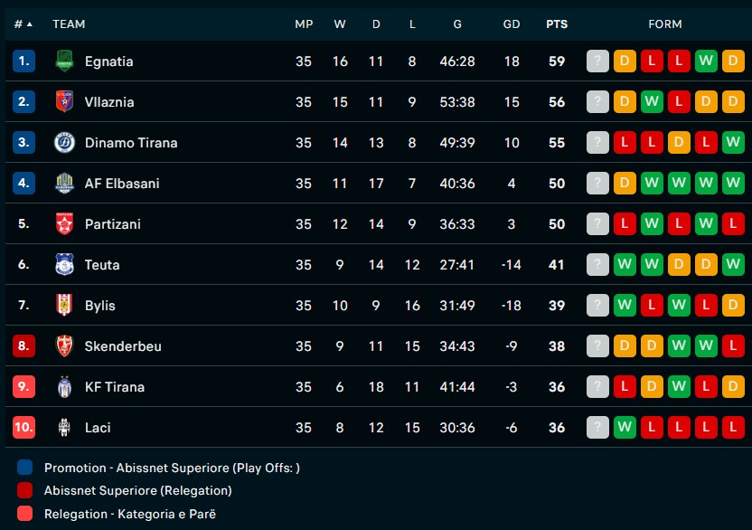
Task: Click the Laci club crest icon
Action: point(63,428)
